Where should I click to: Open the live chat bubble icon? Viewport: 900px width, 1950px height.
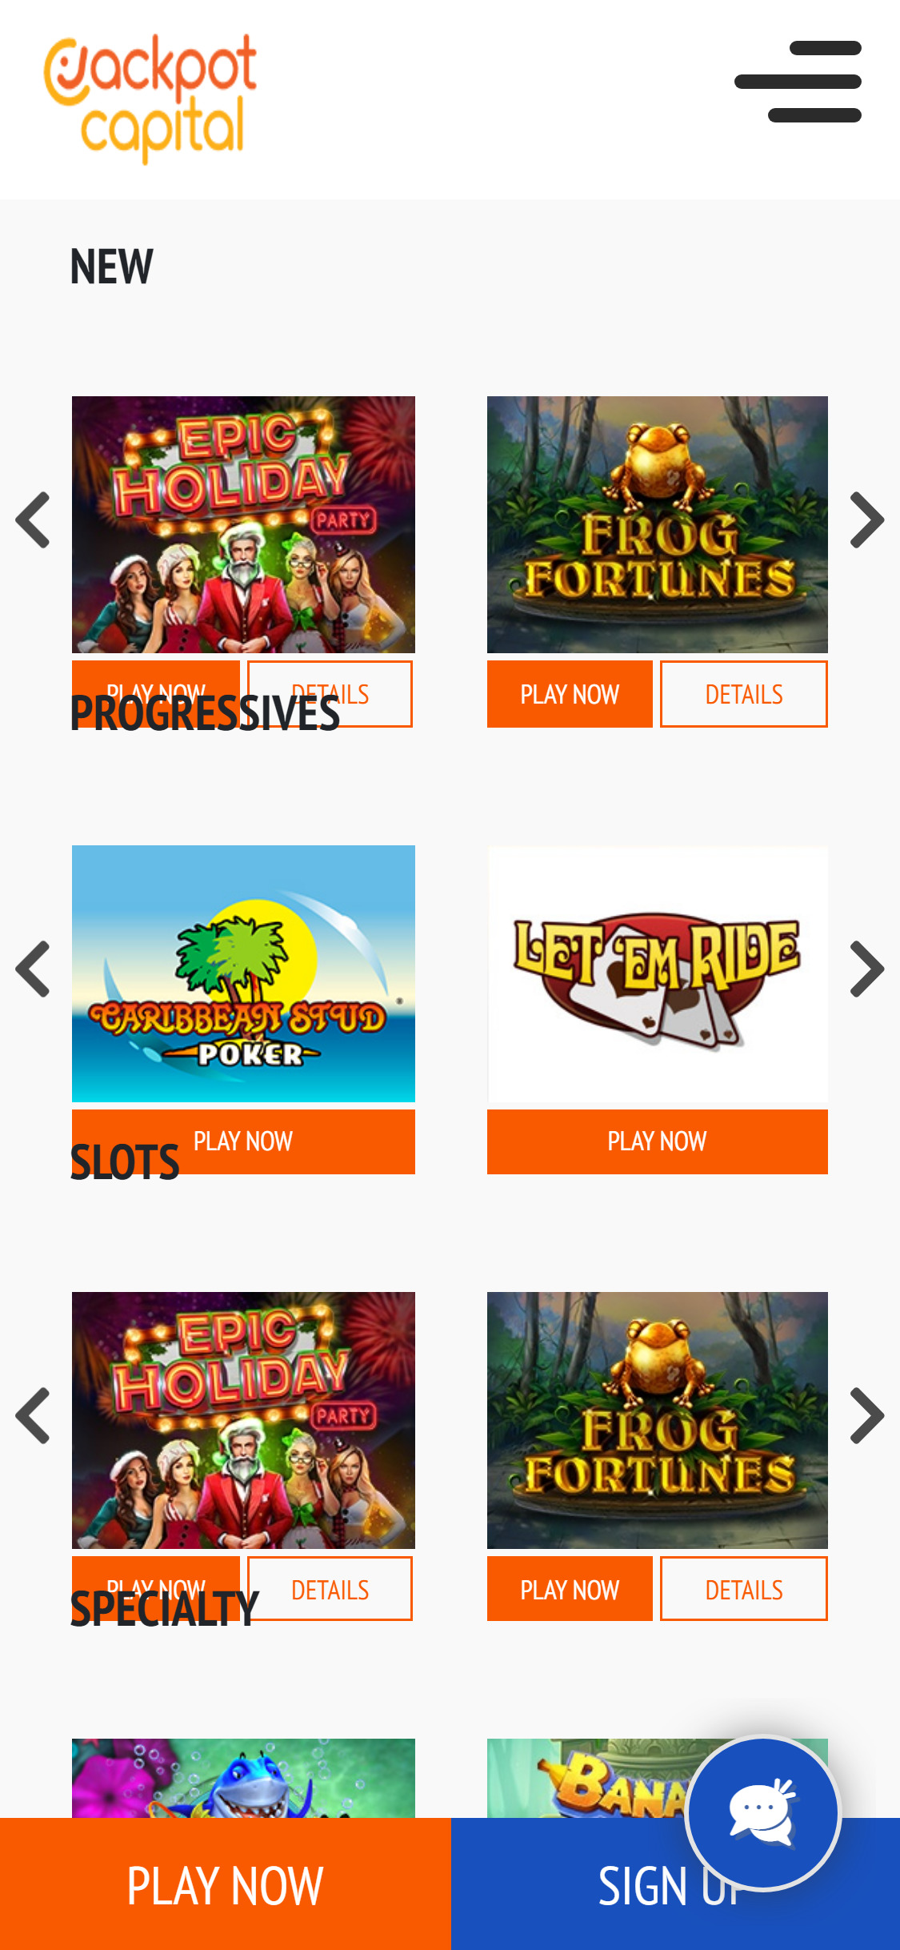(763, 1813)
